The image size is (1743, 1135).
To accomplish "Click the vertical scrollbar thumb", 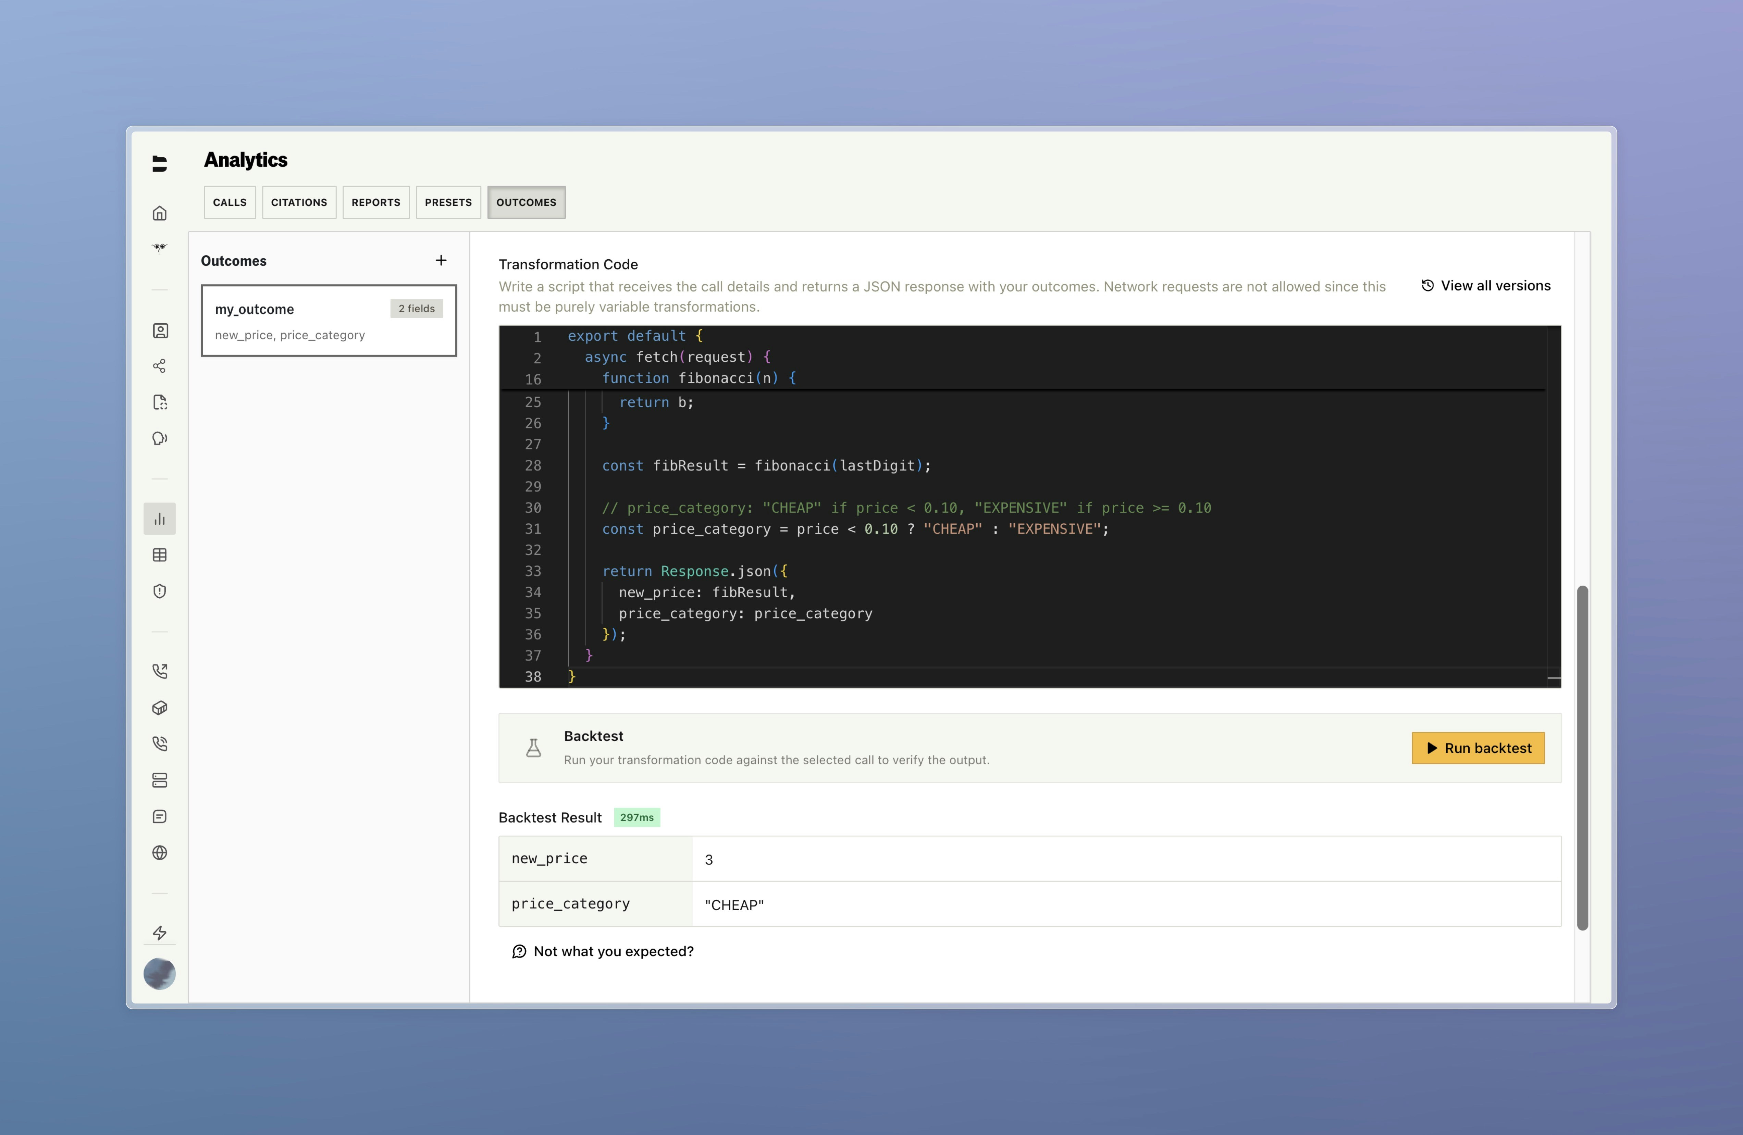I will [x=1583, y=757].
